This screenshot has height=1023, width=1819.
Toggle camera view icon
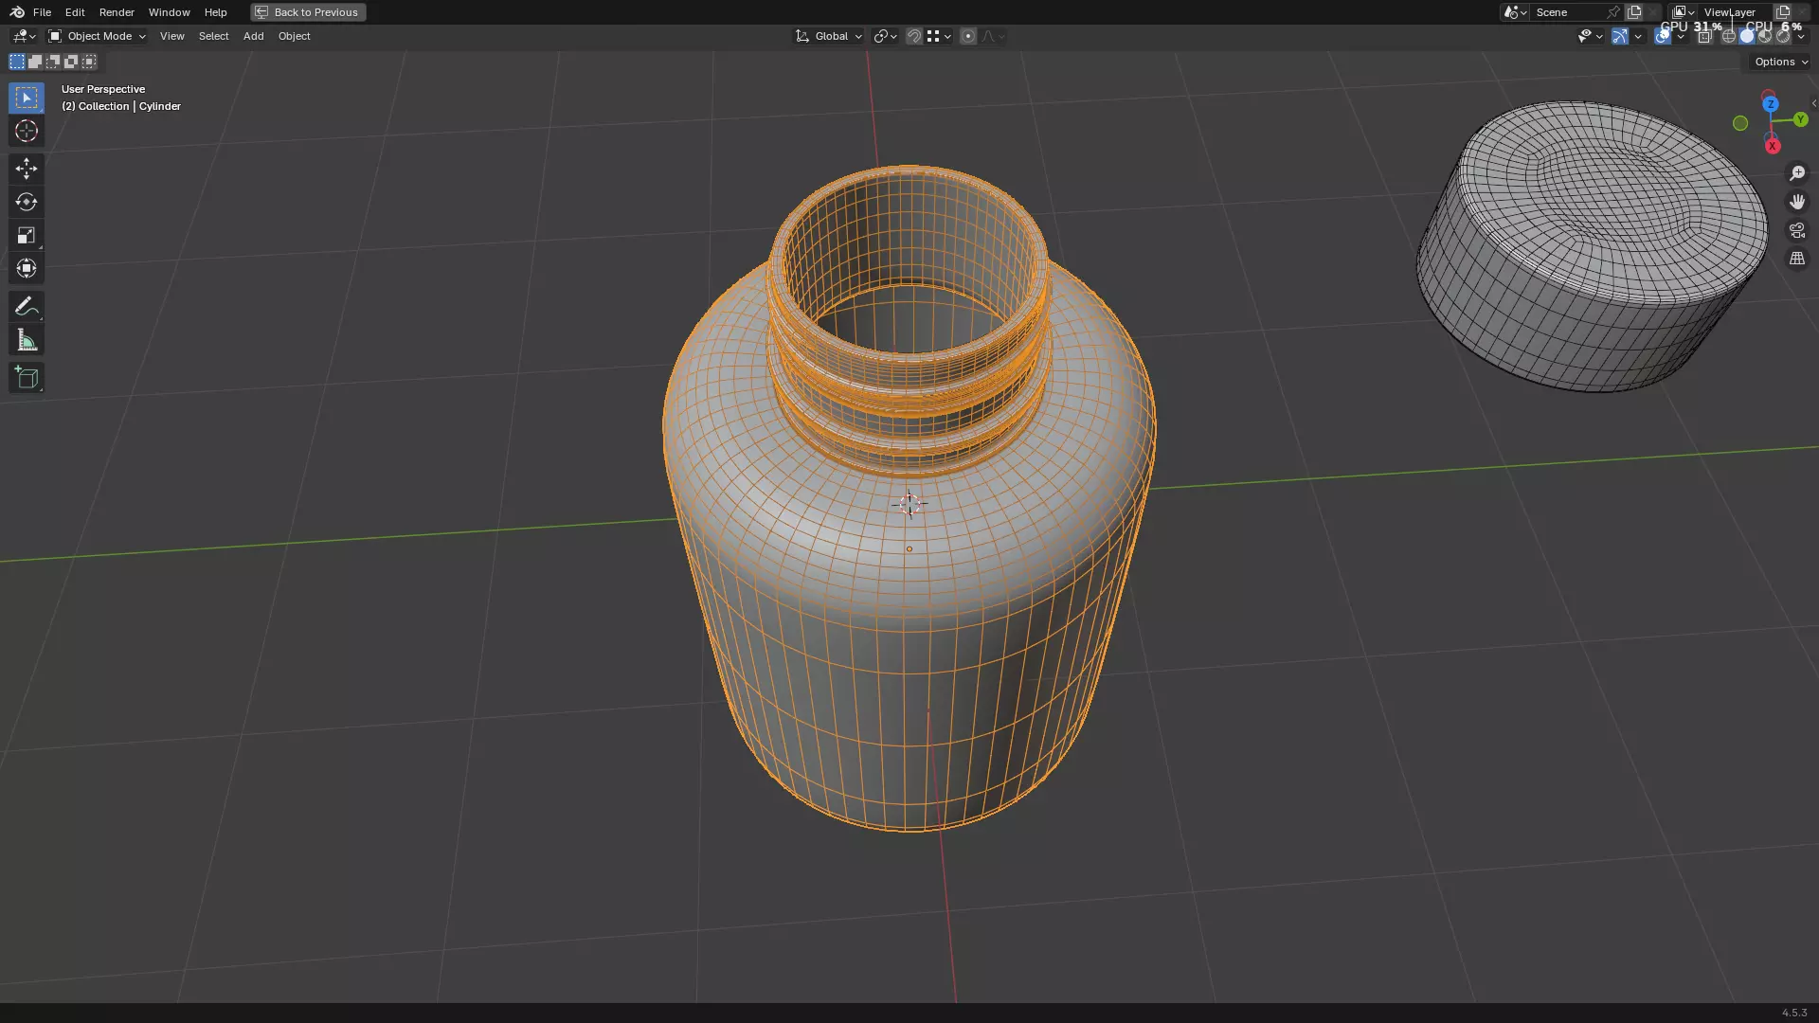pos(1797,230)
